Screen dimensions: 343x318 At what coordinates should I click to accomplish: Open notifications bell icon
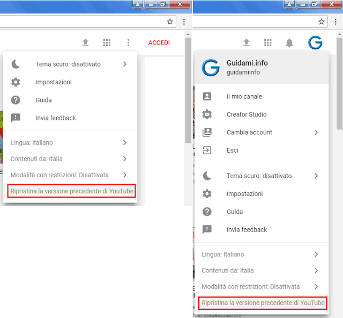[x=289, y=42]
